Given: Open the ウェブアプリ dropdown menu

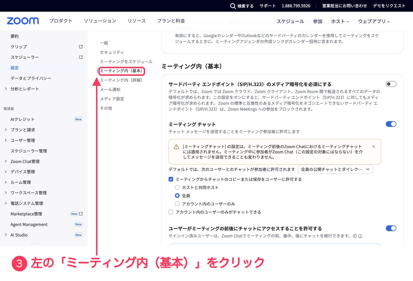Looking at the screenshot, I should click(374, 21).
